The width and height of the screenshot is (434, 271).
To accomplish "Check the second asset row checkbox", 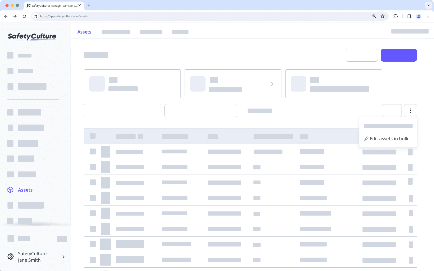I will point(93,167).
